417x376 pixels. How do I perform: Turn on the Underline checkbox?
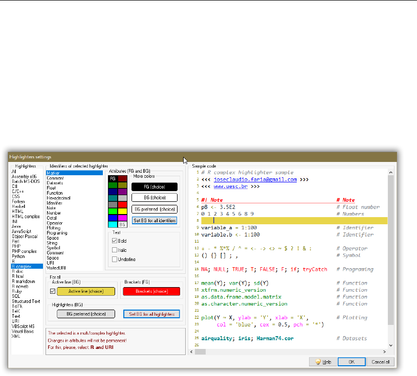115,259
